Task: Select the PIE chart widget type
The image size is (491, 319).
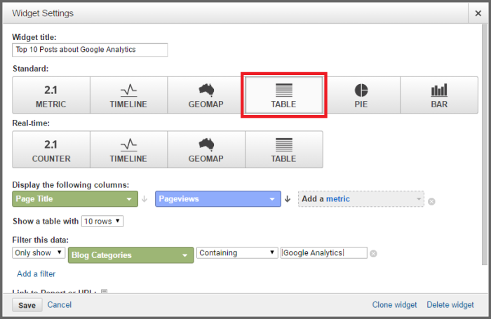Action: (x=361, y=95)
